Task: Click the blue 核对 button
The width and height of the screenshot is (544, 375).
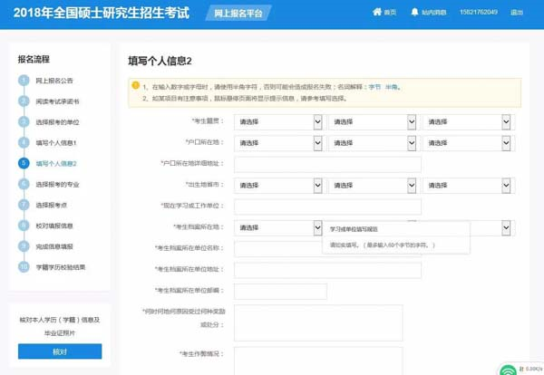Action: [x=60, y=351]
